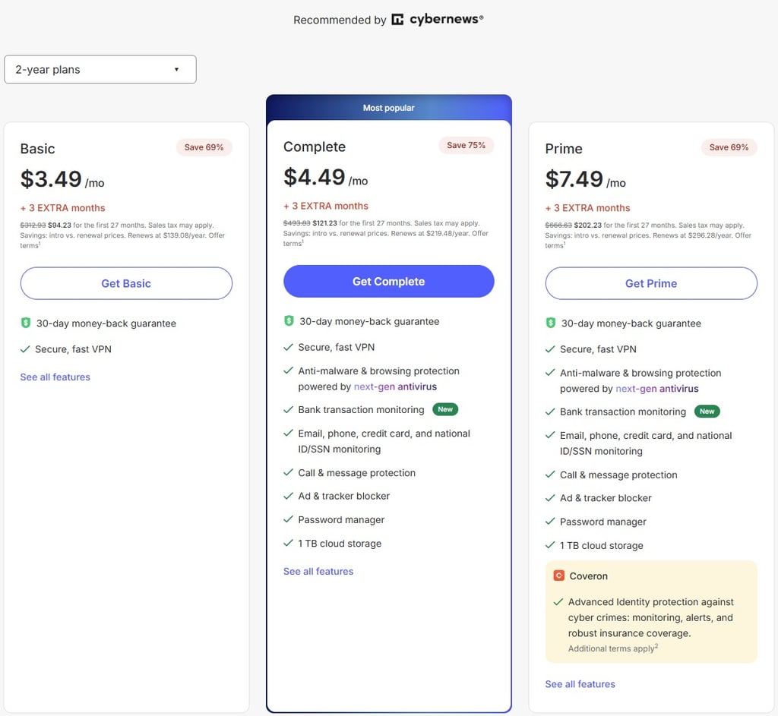Click the Get Complete button
Screen dimensions: 778x716
388,281
